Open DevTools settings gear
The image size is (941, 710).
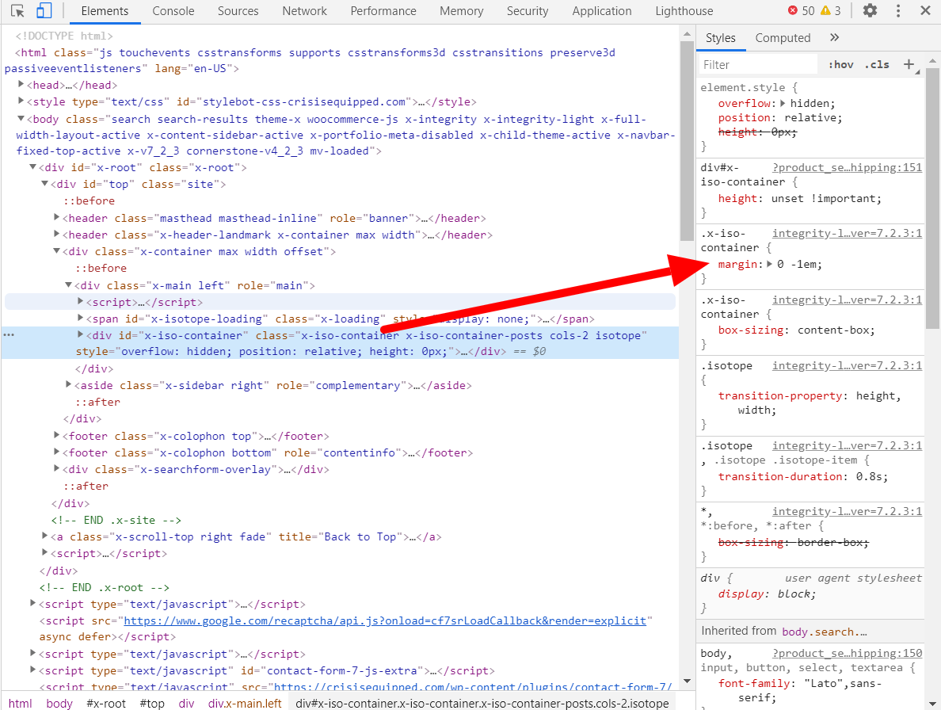tap(870, 11)
